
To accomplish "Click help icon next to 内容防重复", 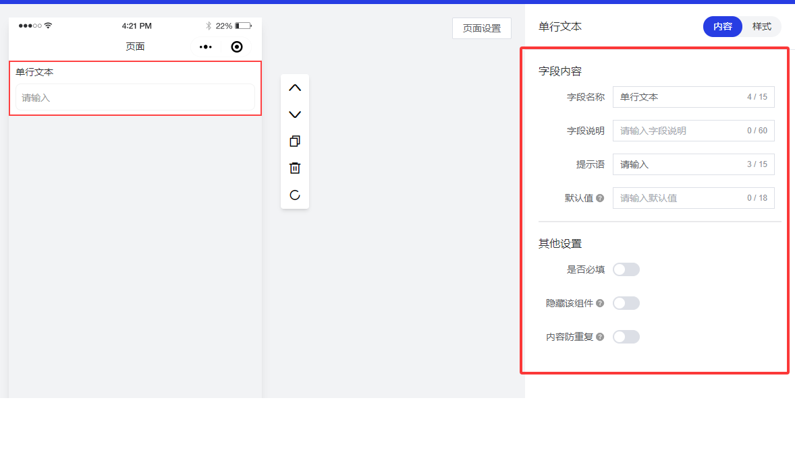I will 600,337.
